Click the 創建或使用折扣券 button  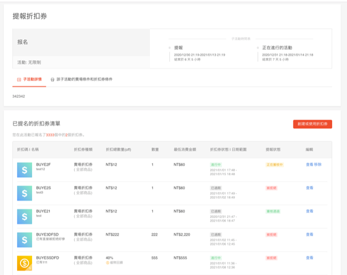point(312,124)
